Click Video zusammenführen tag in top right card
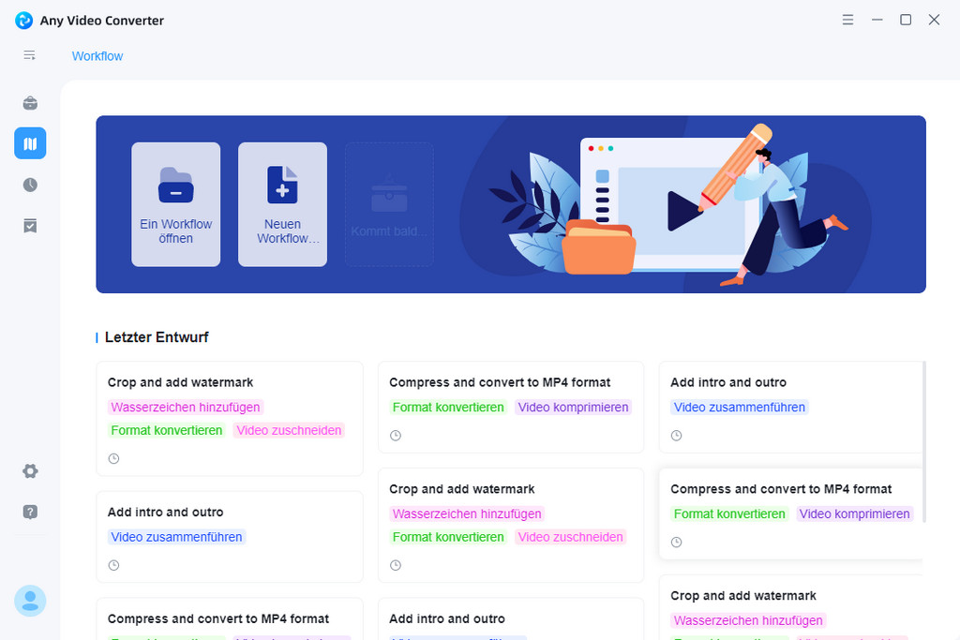The width and height of the screenshot is (960, 640). pyautogui.click(x=740, y=407)
